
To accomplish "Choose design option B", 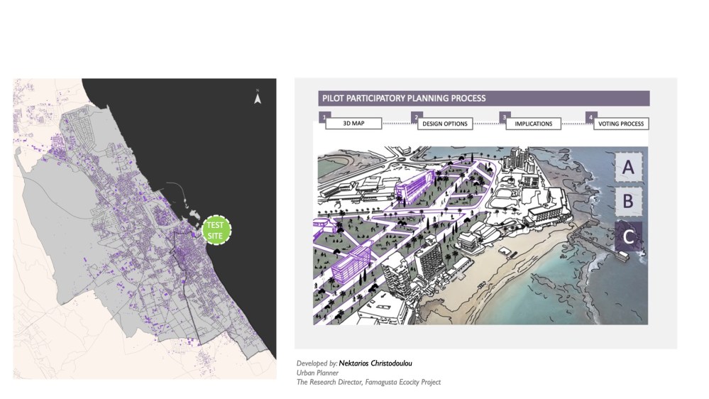I will (x=627, y=202).
